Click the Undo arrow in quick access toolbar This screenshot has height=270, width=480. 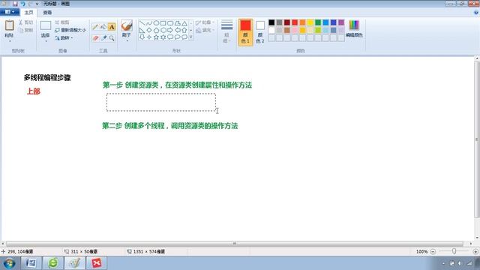click(23, 4)
